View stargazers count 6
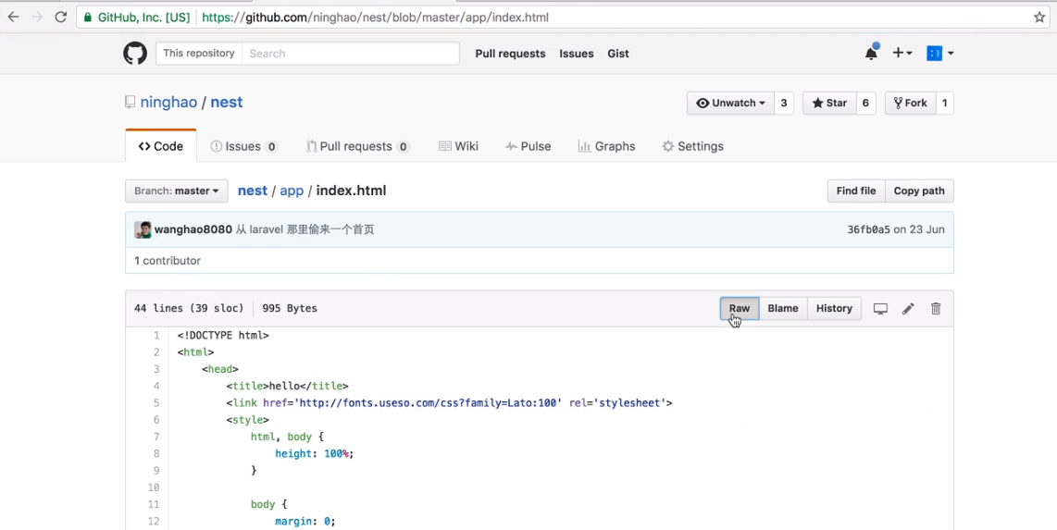 tap(865, 103)
